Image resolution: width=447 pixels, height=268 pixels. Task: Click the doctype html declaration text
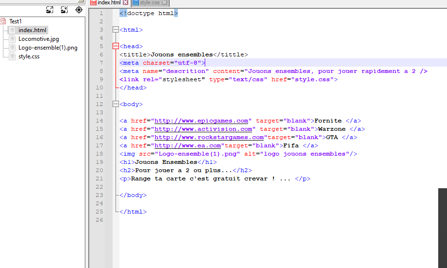[149, 13]
